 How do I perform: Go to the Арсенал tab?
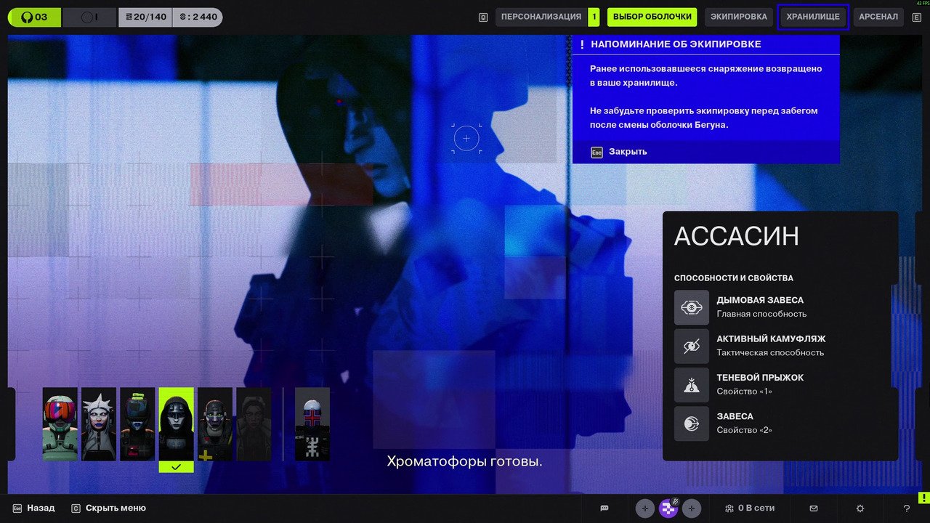pyautogui.click(x=878, y=17)
